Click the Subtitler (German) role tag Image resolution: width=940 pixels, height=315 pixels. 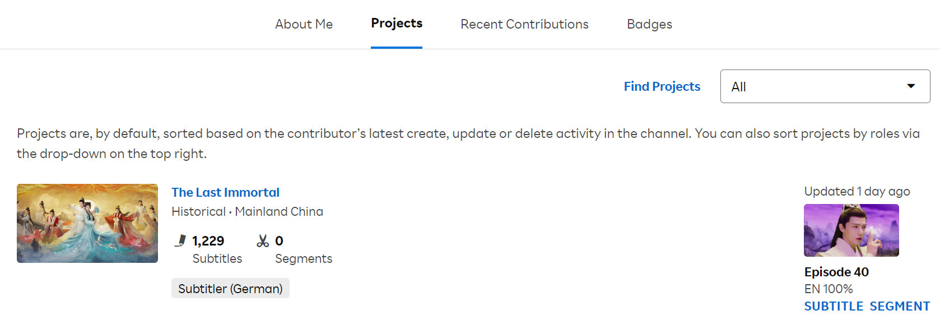pyautogui.click(x=230, y=289)
